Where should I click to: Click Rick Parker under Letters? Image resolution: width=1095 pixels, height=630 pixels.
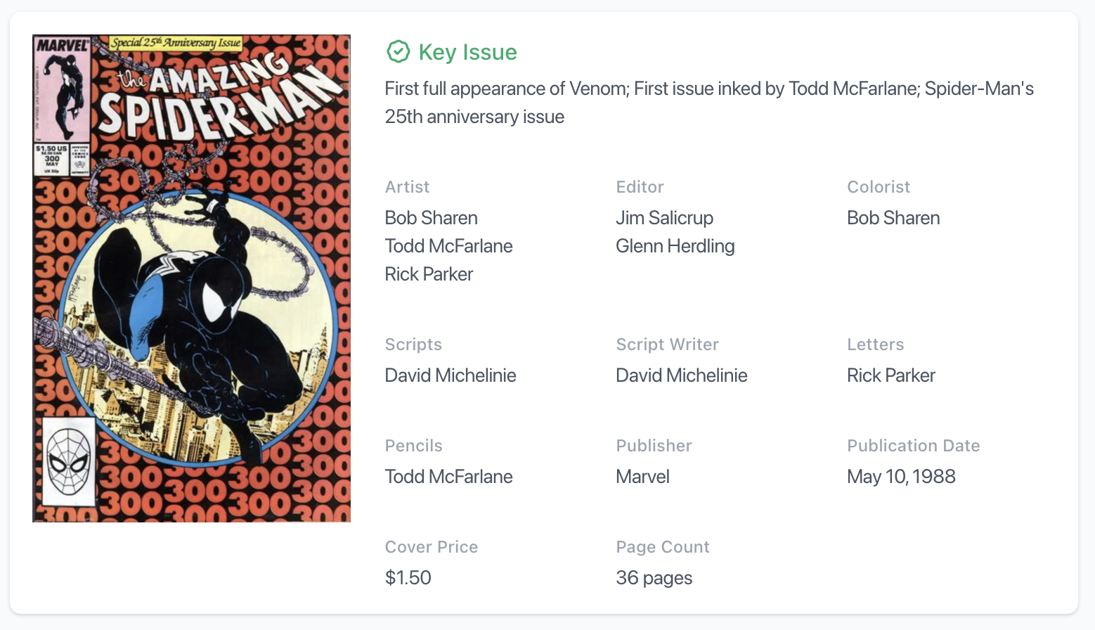point(891,375)
